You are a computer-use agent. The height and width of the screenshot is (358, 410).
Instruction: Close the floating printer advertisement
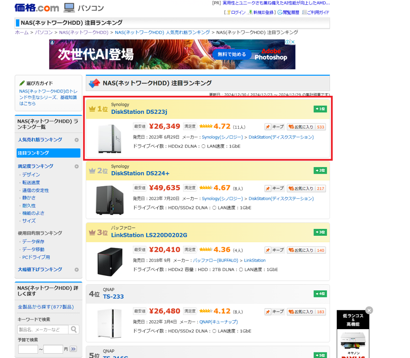[x=369, y=310]
